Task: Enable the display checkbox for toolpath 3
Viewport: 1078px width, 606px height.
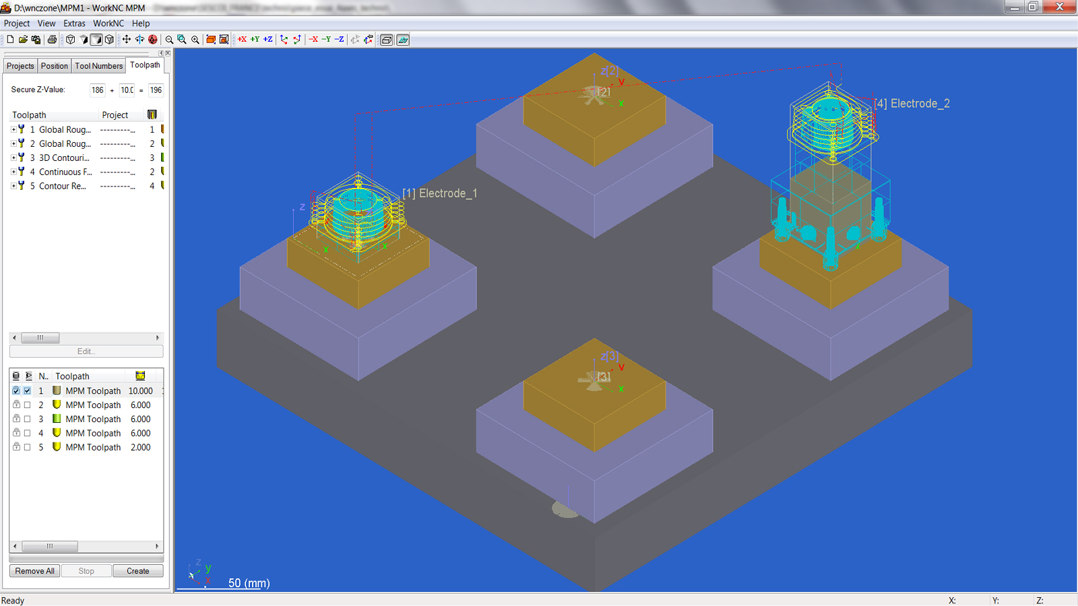Action: pyautogui.click(x=28, y=419)
